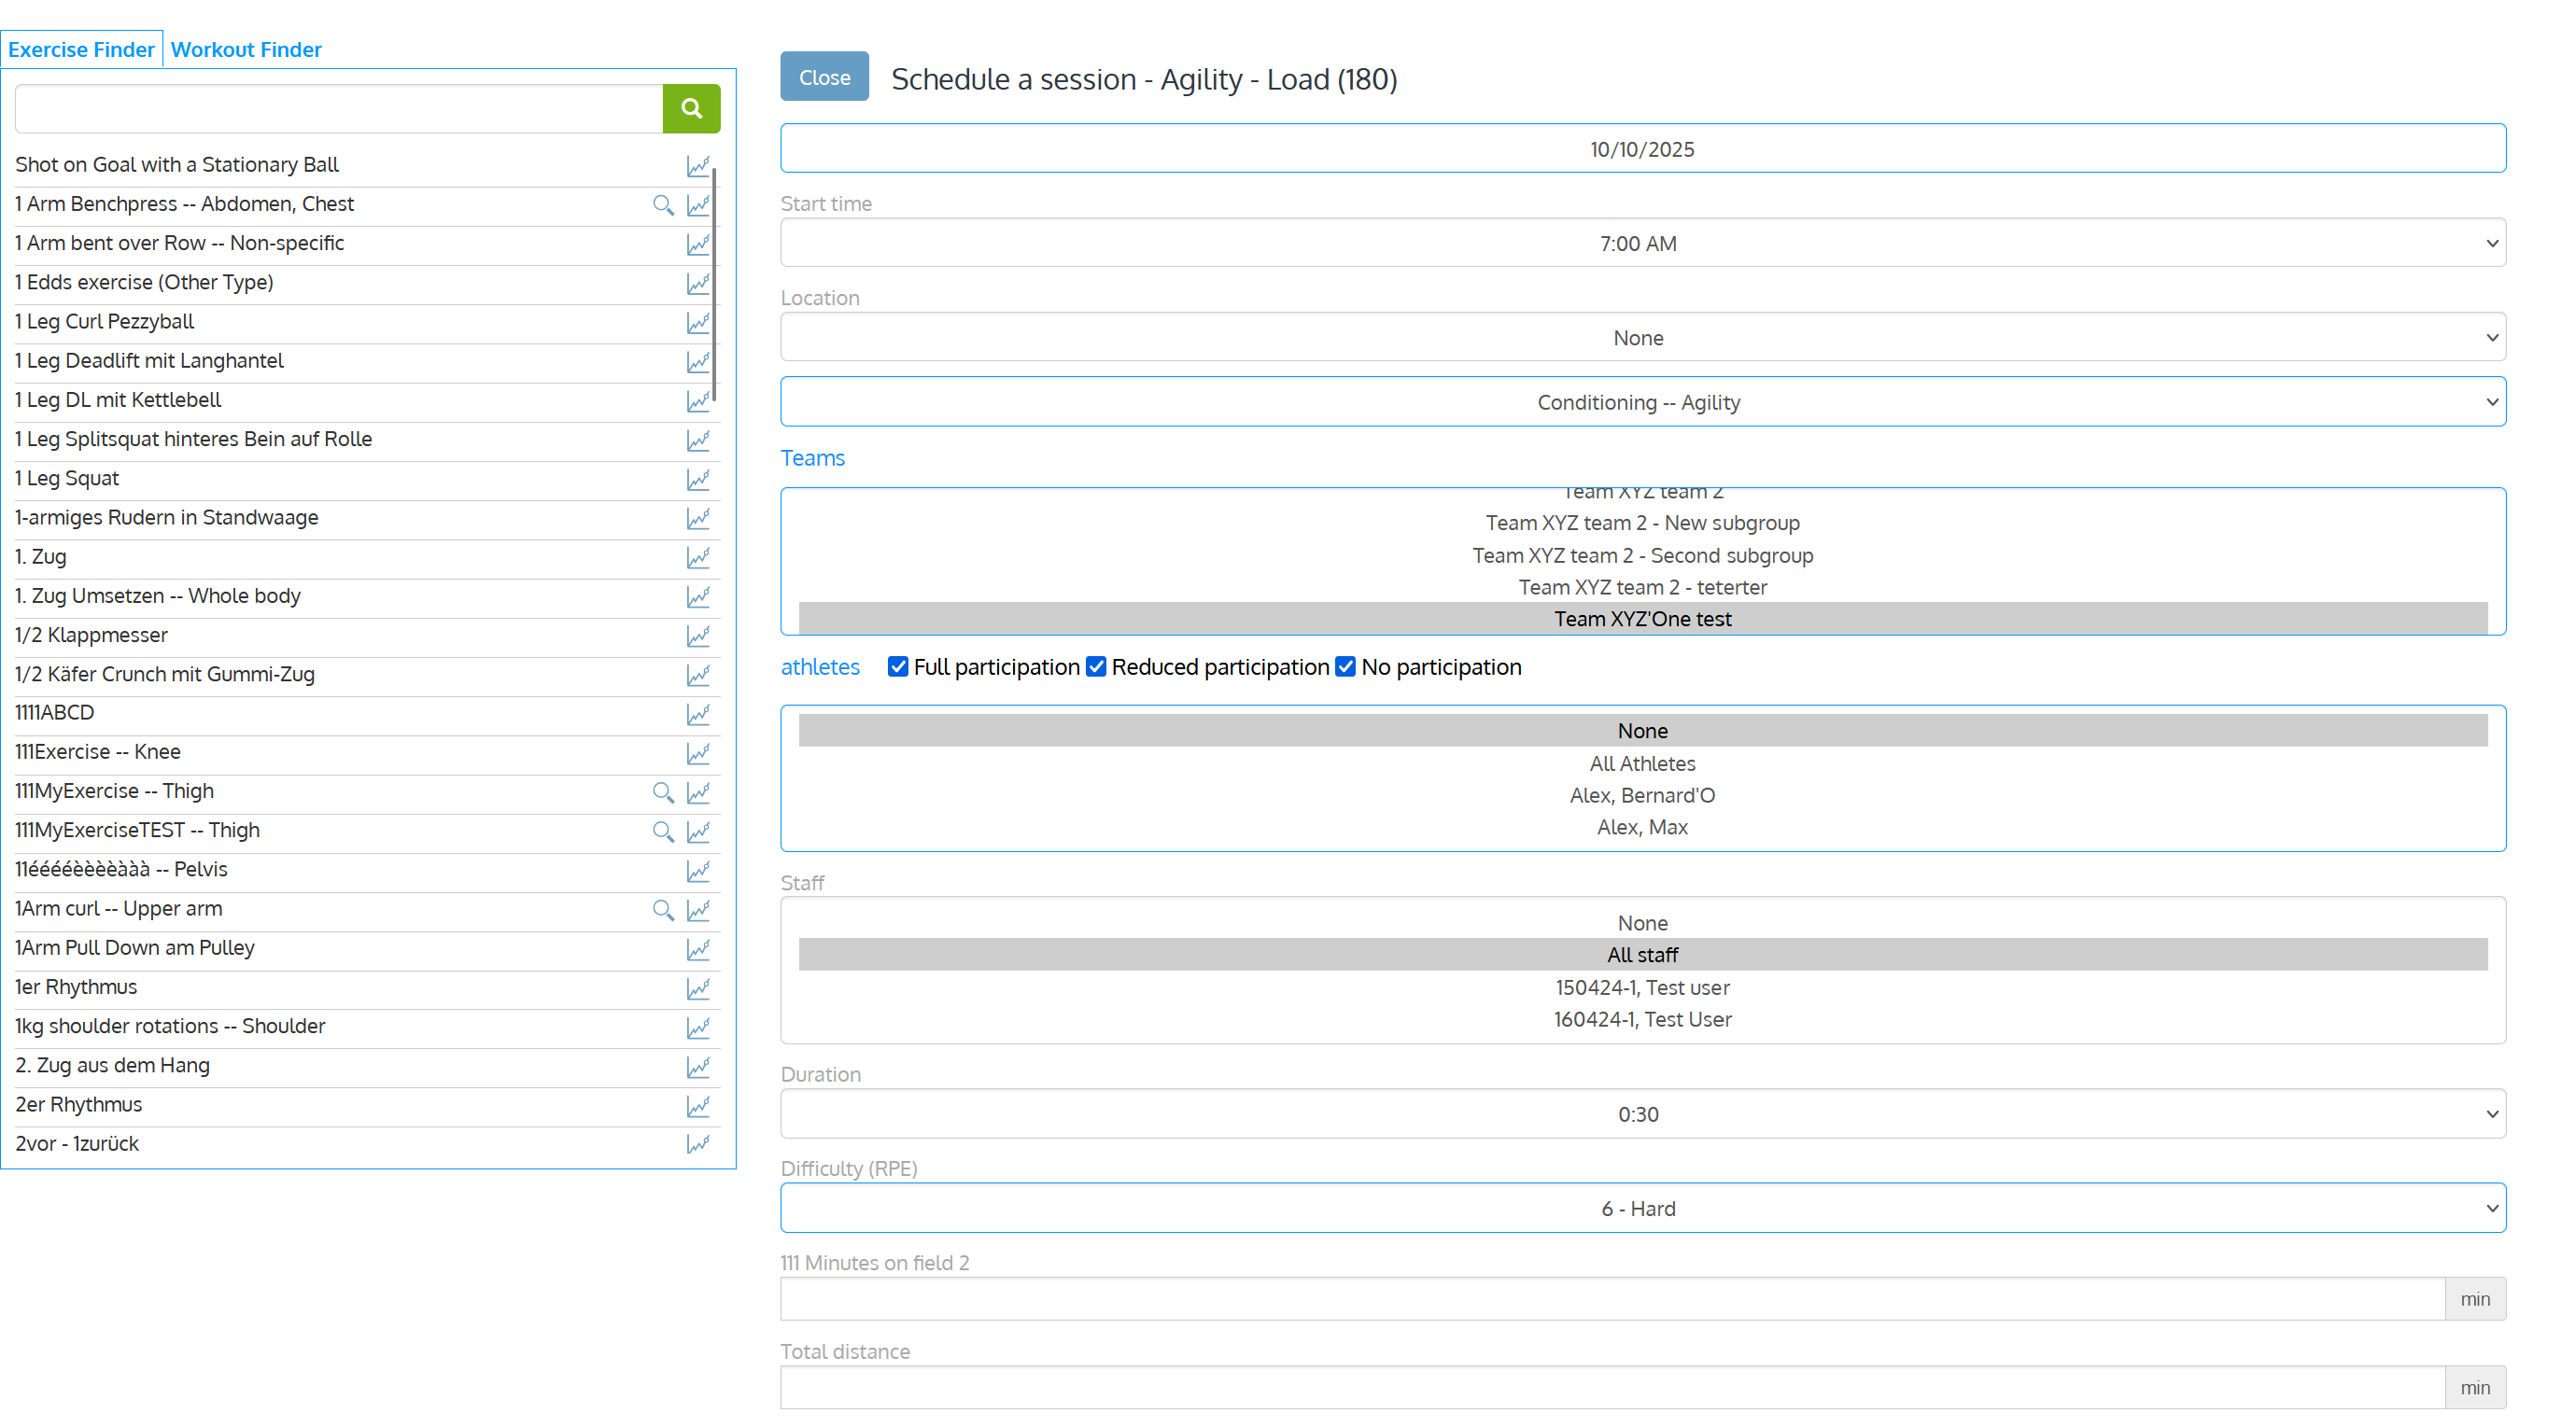2576x1427 pixels.
Task: Open chart icon for 1/2 Klappmesser
Action: [698, 636]
